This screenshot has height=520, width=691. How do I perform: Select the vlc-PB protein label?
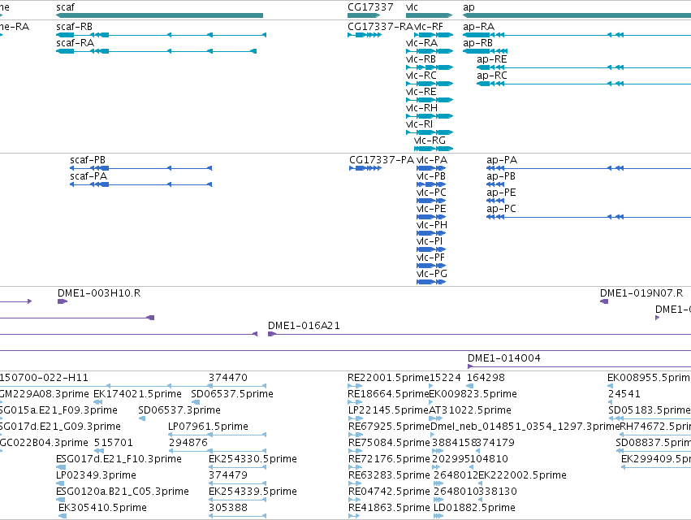tap(431, 176)
